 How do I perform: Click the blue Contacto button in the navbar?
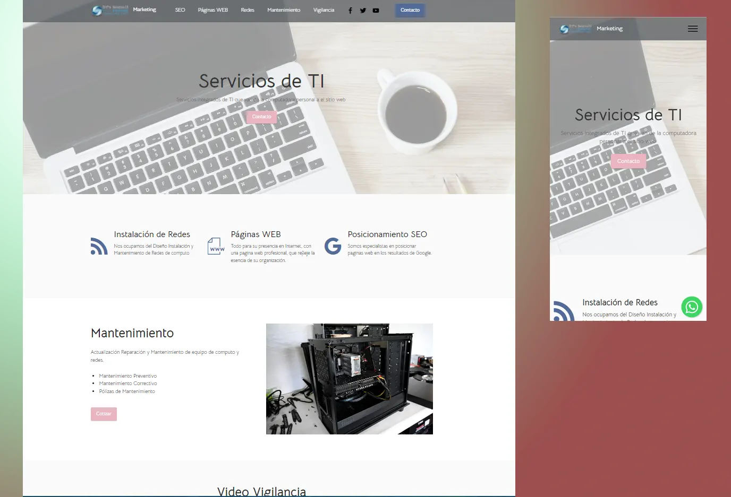point(410,10)
